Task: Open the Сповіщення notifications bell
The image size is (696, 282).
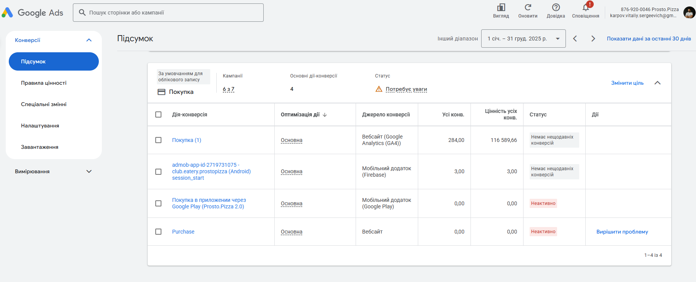Action: pos(585,8)
